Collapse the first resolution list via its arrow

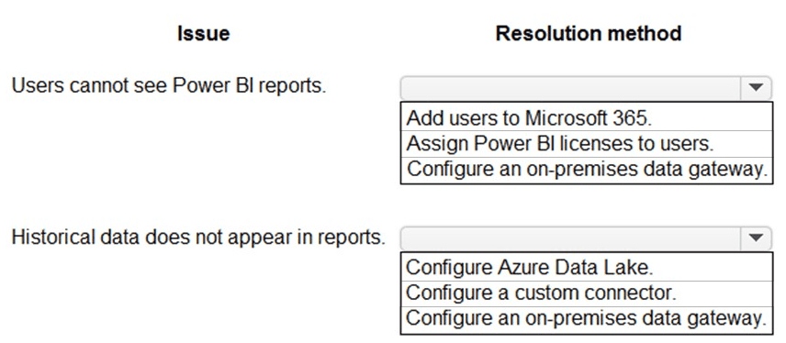click(x=756, y=88)
